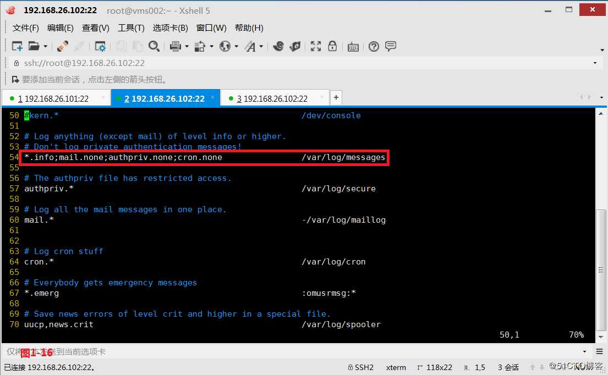Open the 帮助(H) menu
The width and height of the screenshot is (608, 375).
pos(249,28)
